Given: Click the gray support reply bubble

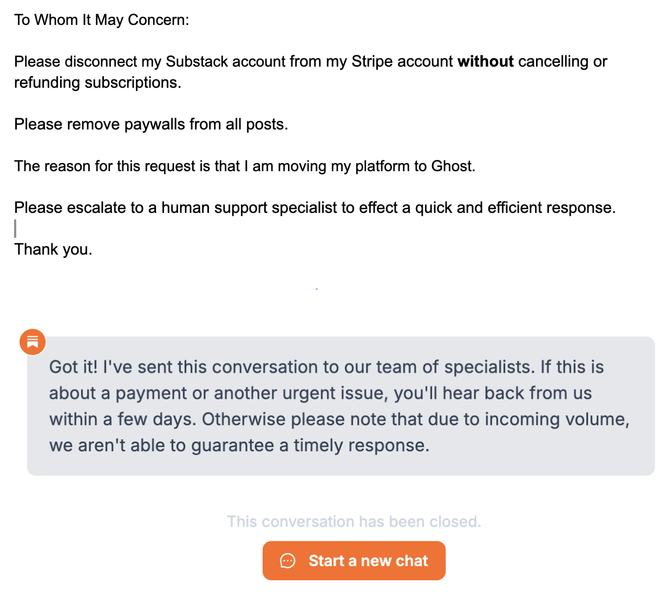Looking at the screenshot, I should click(x=341, y=406).
